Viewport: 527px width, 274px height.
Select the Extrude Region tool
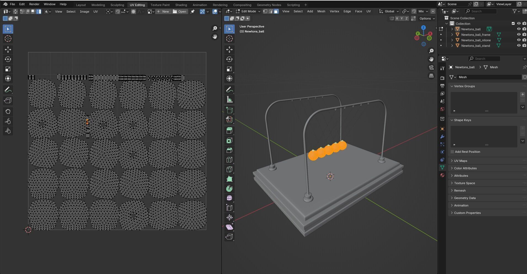click(x=229, y=131)
